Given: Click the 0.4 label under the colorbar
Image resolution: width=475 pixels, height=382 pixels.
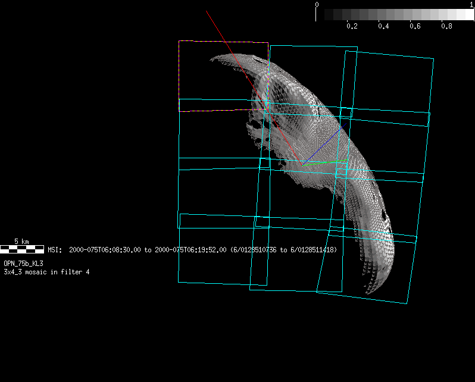Looking at the screenshot, I should click(383, 27).
